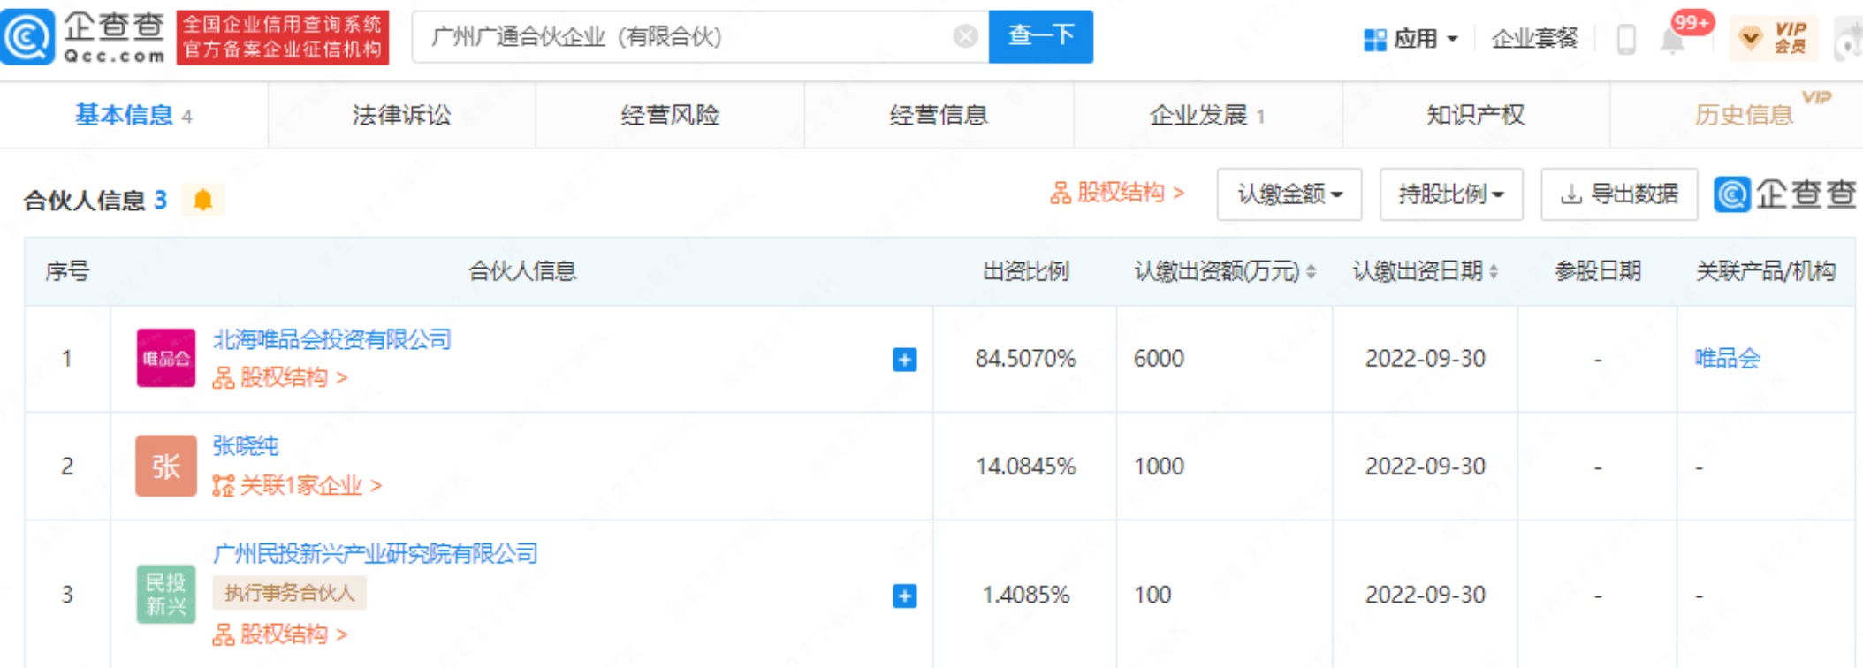
Task: Expand 北海唯品会投资有限公司 row with plus icon
Action: 904,360
